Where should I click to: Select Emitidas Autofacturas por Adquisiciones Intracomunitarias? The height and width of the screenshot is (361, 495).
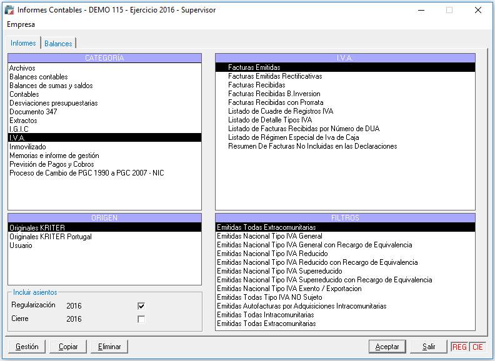tap(346, 306)
